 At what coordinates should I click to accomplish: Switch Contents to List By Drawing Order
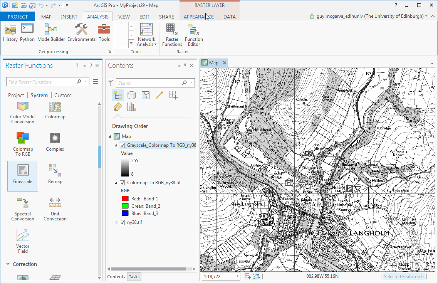117,95
